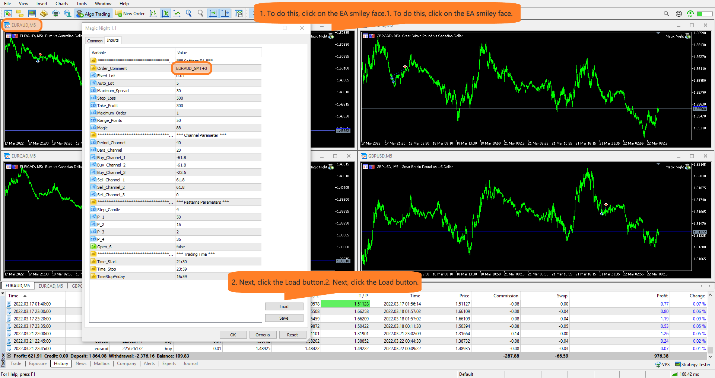Screen dimensions: 715x378
Task: Edit the Order_Comment value field
Action: (x=218, y=68)
